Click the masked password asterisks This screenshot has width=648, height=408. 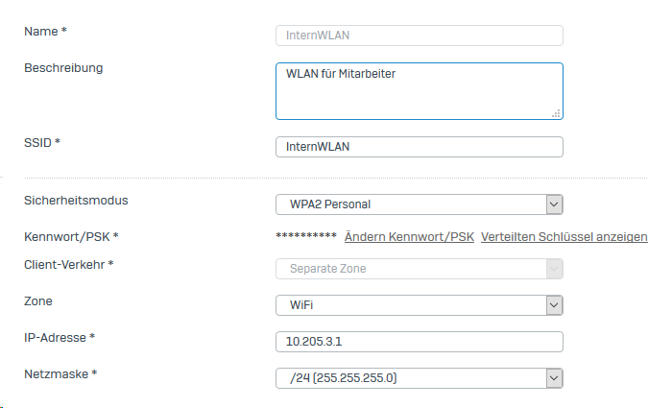click(305, 237)
